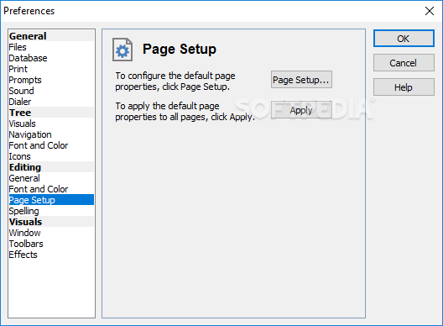Show the Prompts settings
443x326 pixels.
(51, 80)
